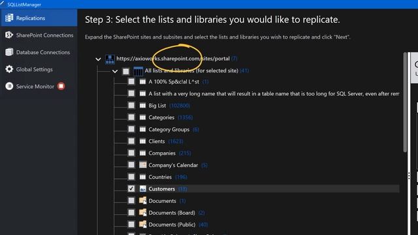Collapse the axioworks SharePoint site node
This screenshot has height=235, width=418.
click(98, 59)
